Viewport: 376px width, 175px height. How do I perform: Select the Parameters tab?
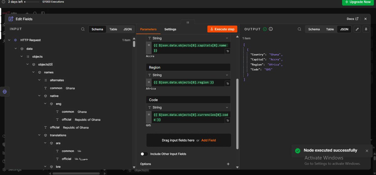pos(148,29)
